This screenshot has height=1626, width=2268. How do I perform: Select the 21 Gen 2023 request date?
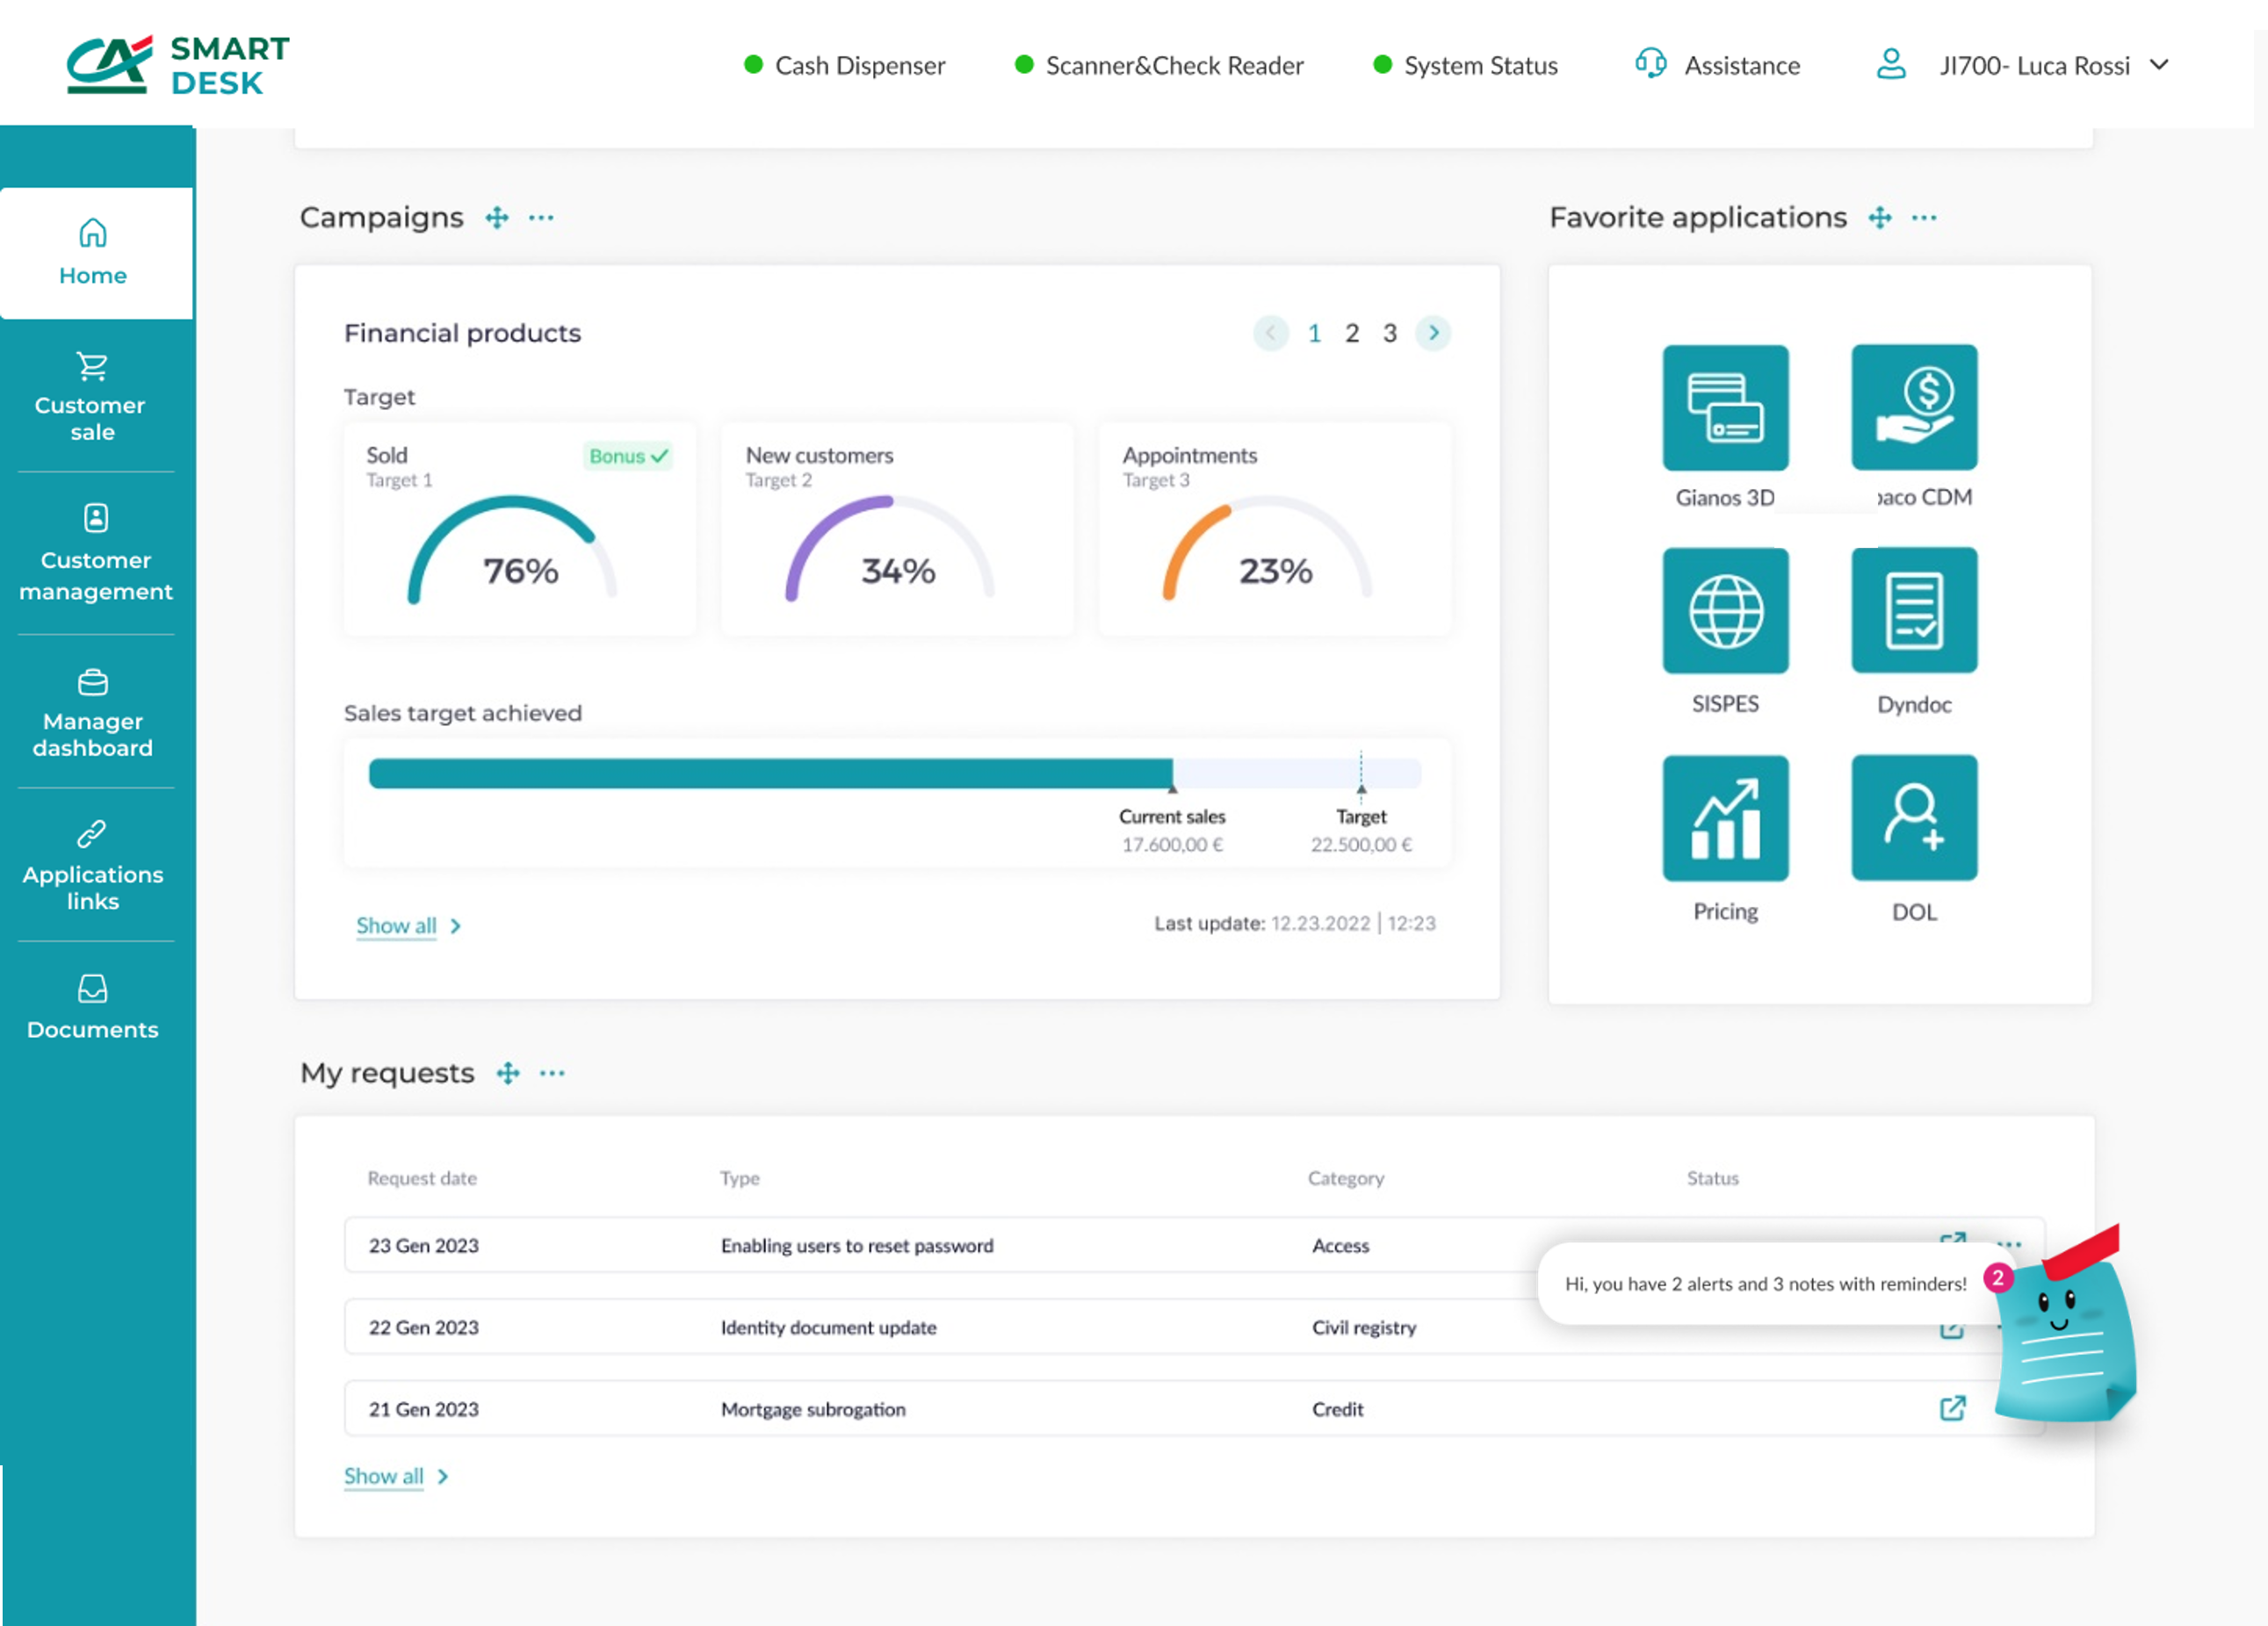(x=424, y=1410)
